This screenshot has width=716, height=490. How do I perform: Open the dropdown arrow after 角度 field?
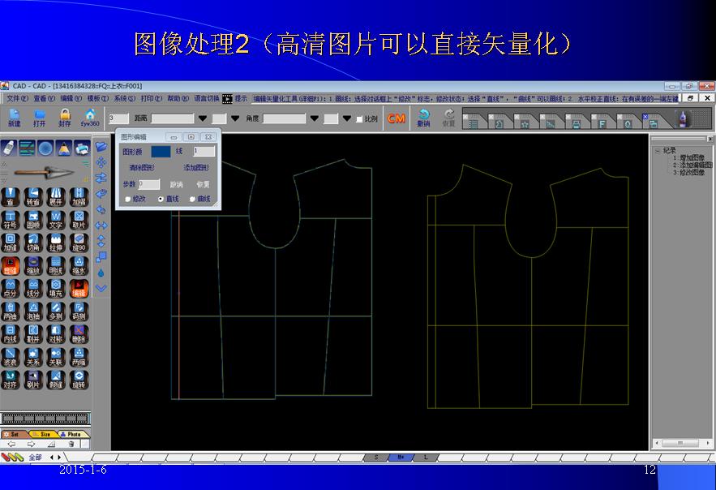pyautogui.click(x=314, y=118)
